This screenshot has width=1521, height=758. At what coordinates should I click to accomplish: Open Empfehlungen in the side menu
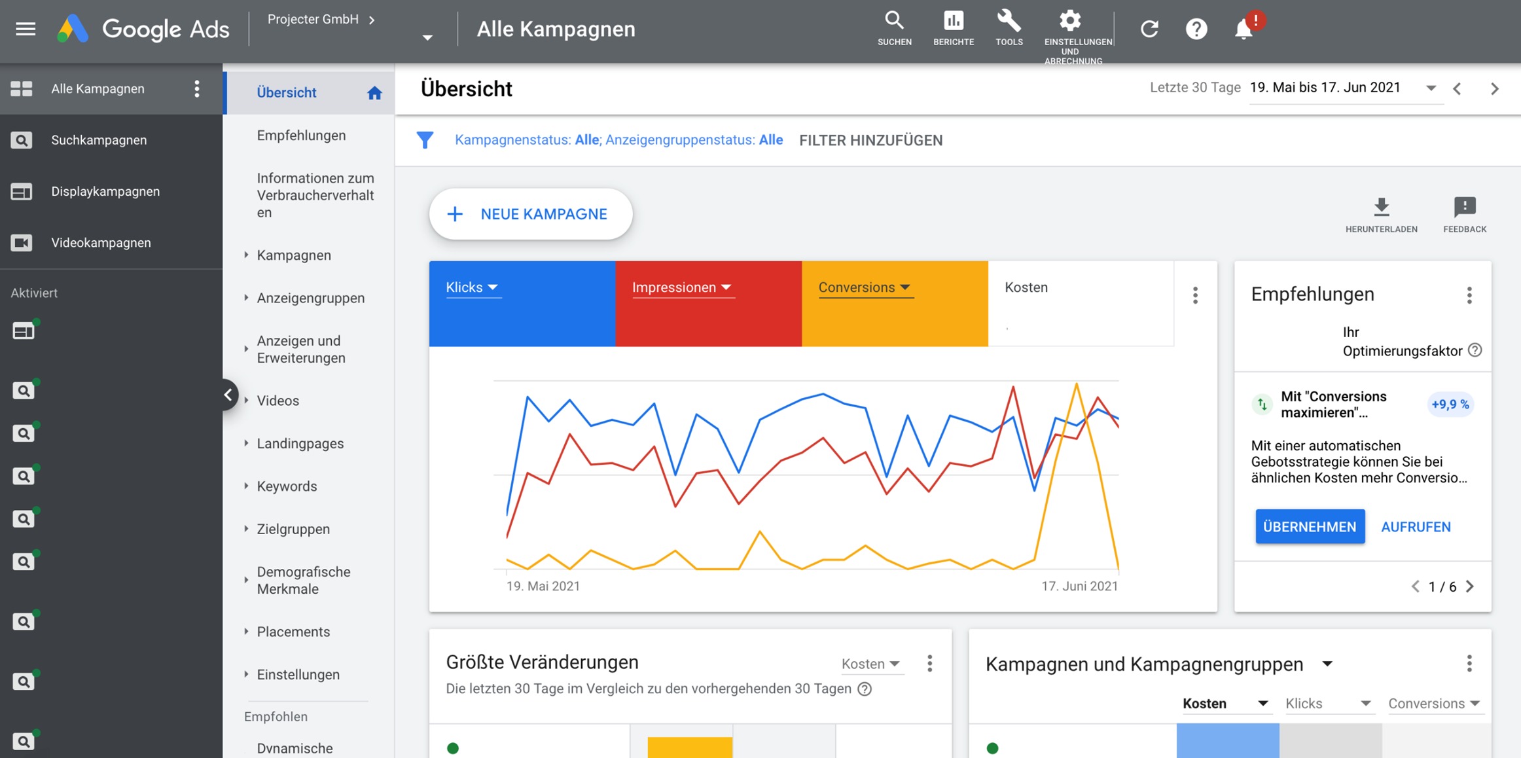click(301, 135)
